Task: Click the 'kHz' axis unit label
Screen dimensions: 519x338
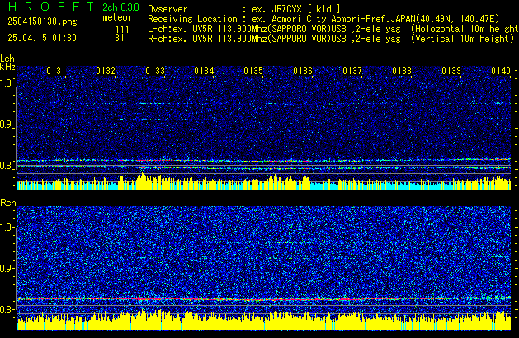Action: (x=7, y=67)
